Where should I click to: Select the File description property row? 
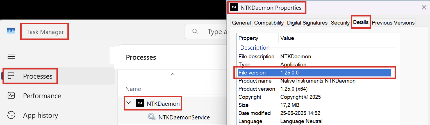[x=314, y=56]
